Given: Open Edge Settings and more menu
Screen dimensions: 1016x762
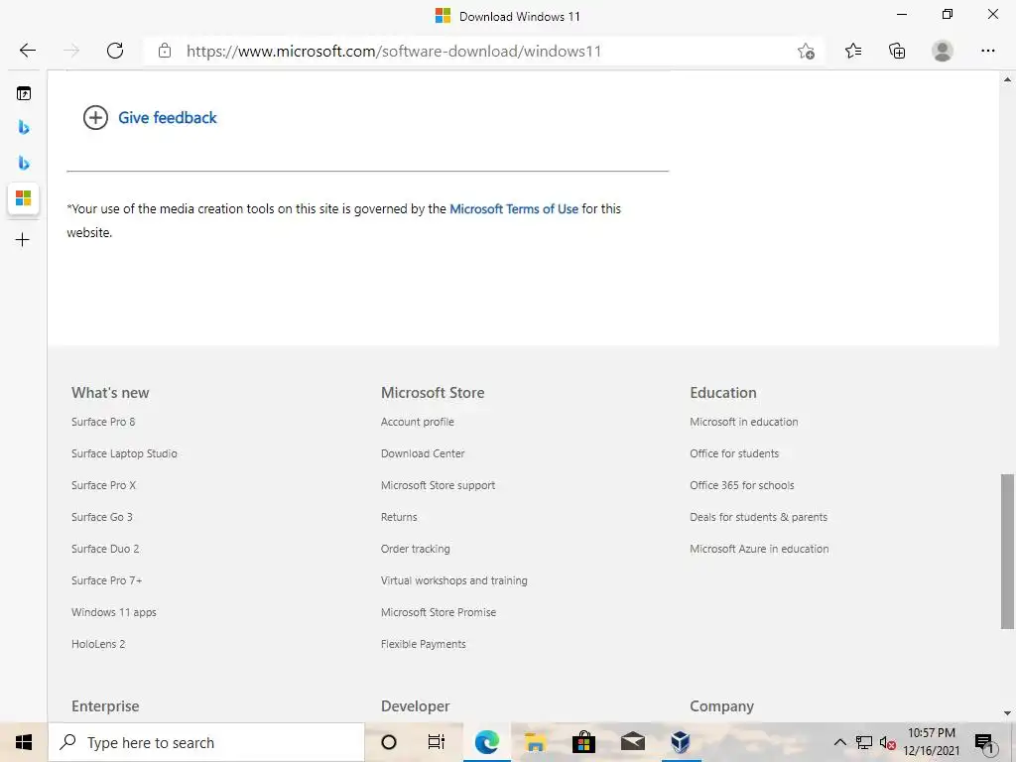Looking at the screenshot, I should click(987, 51).
